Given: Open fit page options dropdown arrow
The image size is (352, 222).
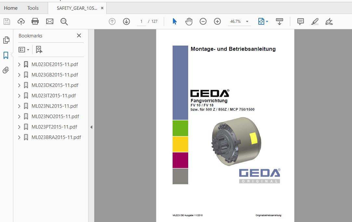Looking at the screenshot, I should [x=267, y=21].
